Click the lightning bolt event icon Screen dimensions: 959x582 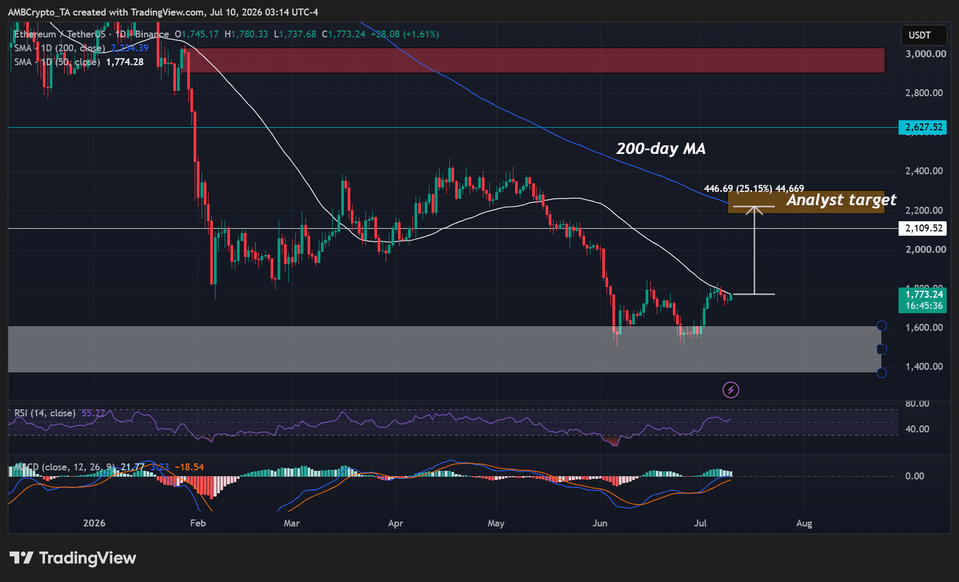point(731,390)
